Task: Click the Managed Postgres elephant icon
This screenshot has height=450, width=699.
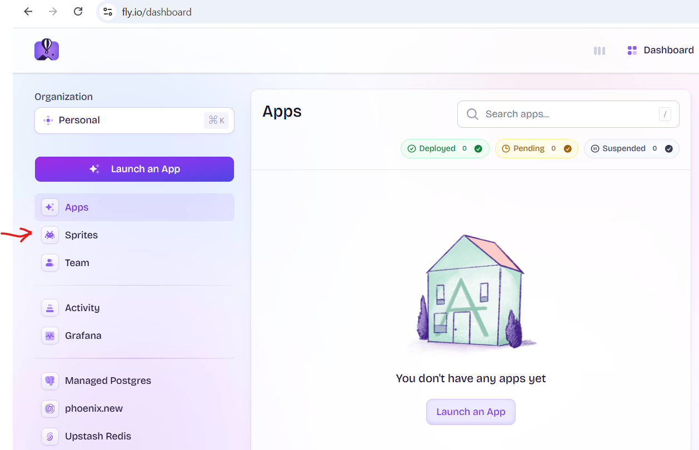Action: (50, 381)
